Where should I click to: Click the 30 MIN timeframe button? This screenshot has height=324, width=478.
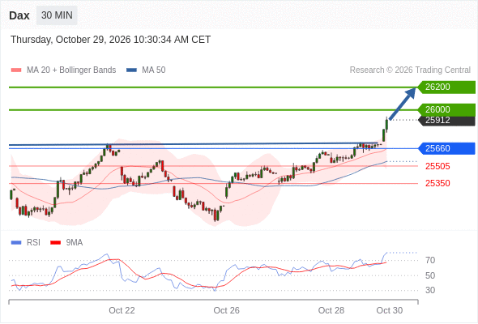pos(57,15)
